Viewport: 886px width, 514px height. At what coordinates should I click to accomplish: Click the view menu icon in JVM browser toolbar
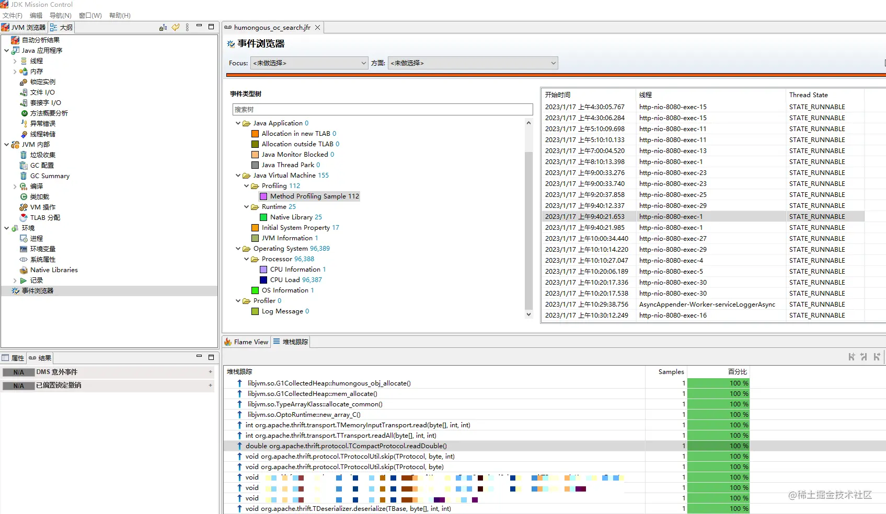coord(187,27)
